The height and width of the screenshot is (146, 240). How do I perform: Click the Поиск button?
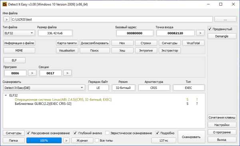[x=94, y=50]
